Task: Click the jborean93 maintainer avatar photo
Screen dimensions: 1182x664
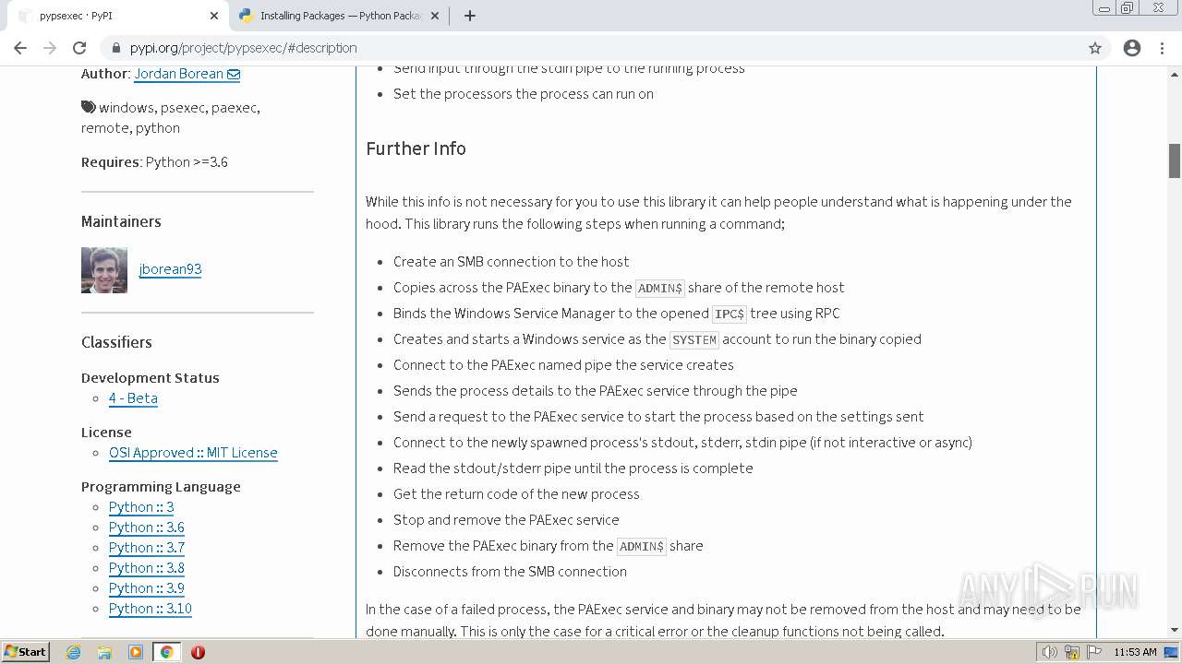Action: (x=104, y=270)
